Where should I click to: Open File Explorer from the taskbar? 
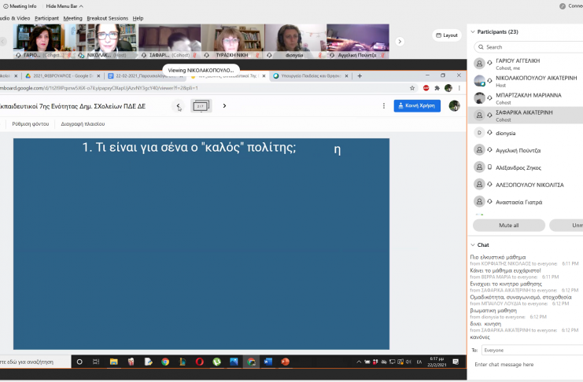point(114,362)
